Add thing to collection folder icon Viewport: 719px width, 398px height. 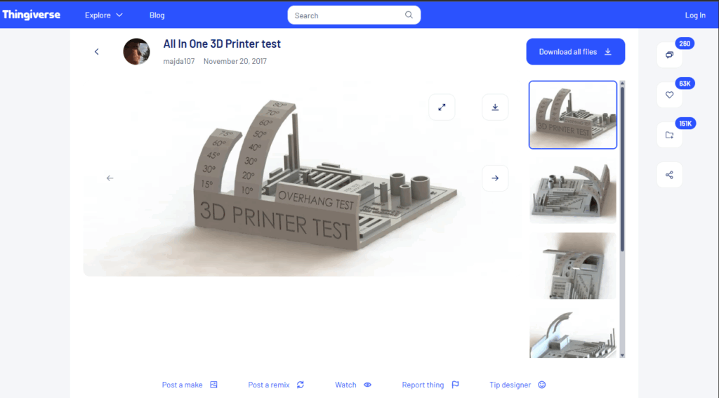(x=669, y=135)
